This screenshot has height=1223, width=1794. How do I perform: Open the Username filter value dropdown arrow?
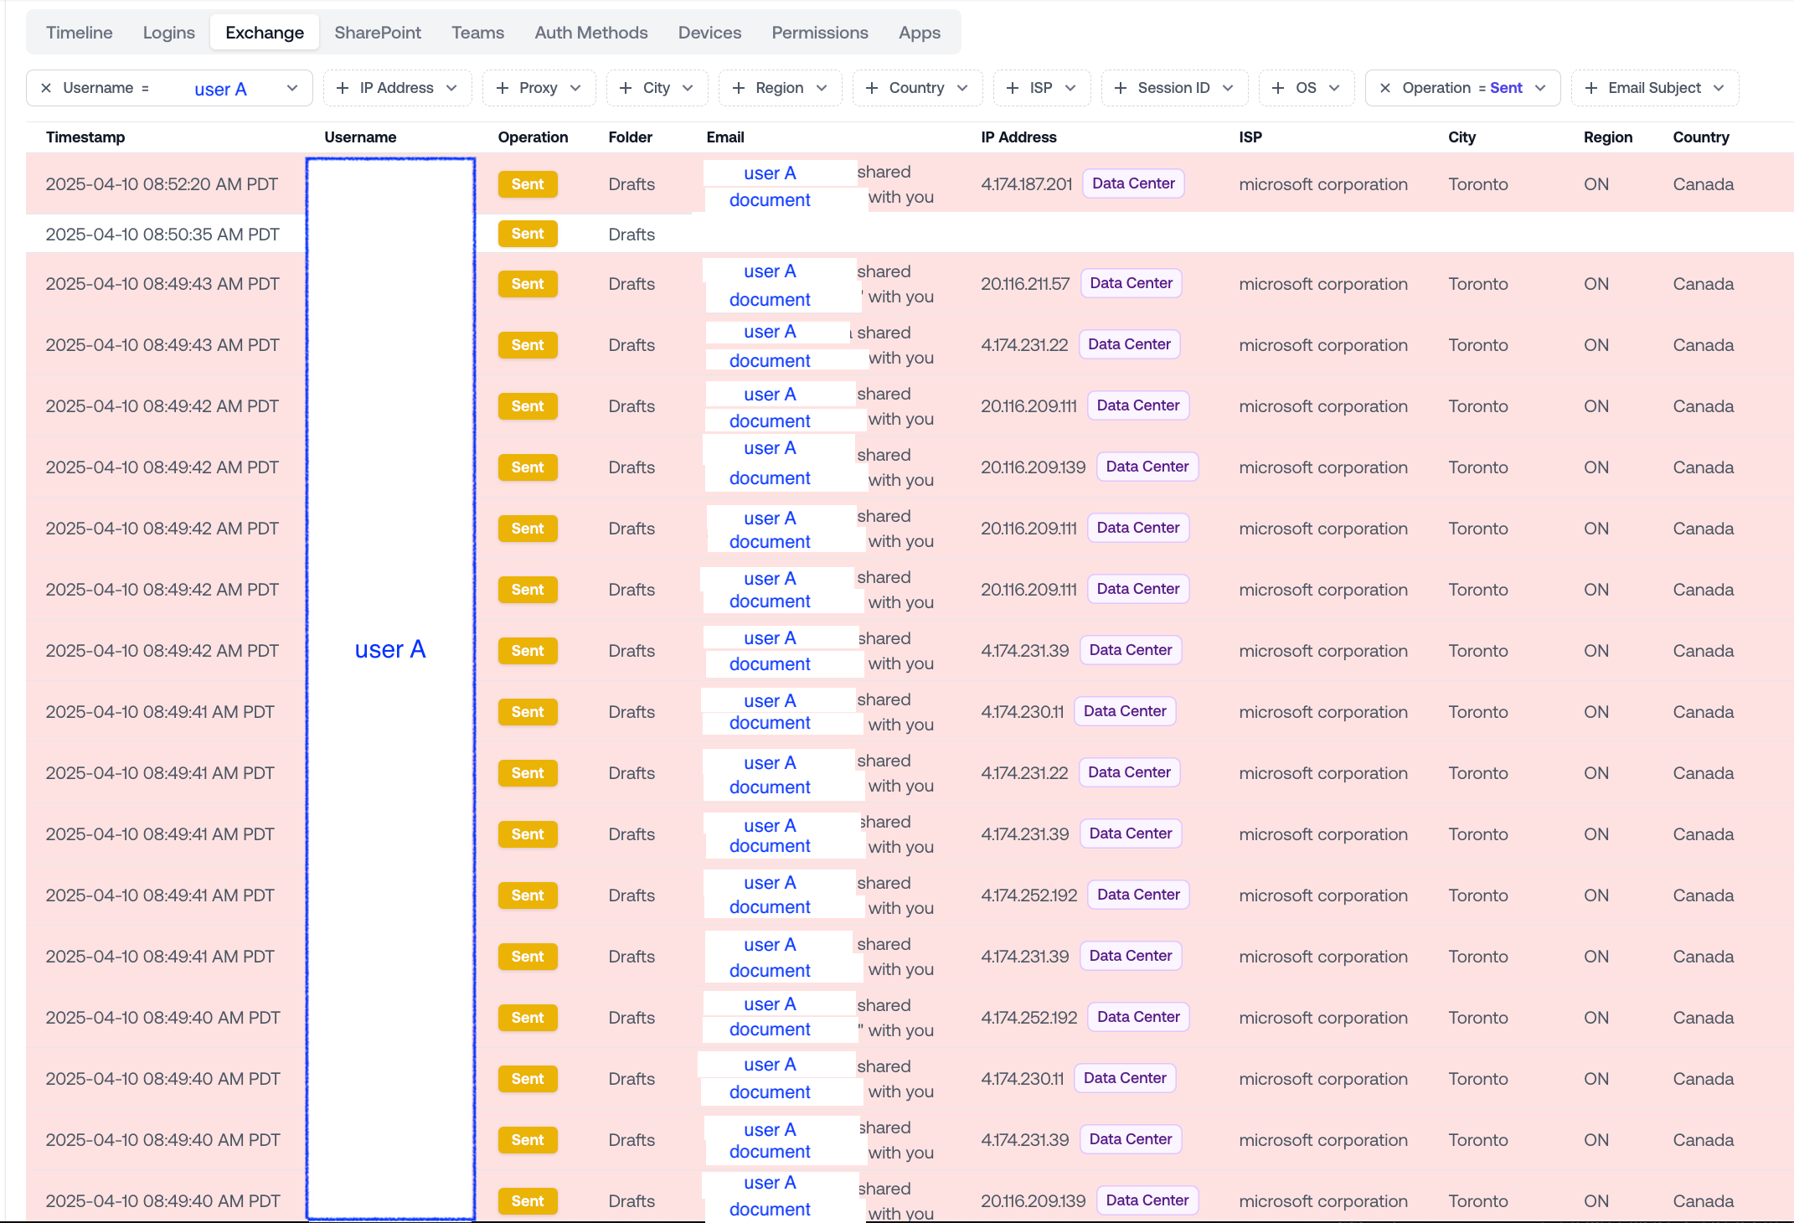293,88
